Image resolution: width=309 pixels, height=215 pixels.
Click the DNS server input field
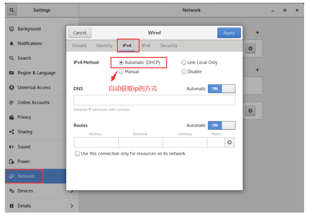[x=154, y=100]
